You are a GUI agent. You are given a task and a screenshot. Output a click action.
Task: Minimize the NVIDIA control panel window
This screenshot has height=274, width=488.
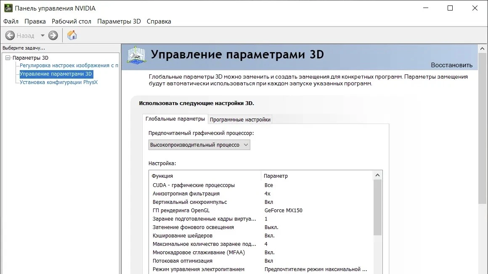coord(426,8)
